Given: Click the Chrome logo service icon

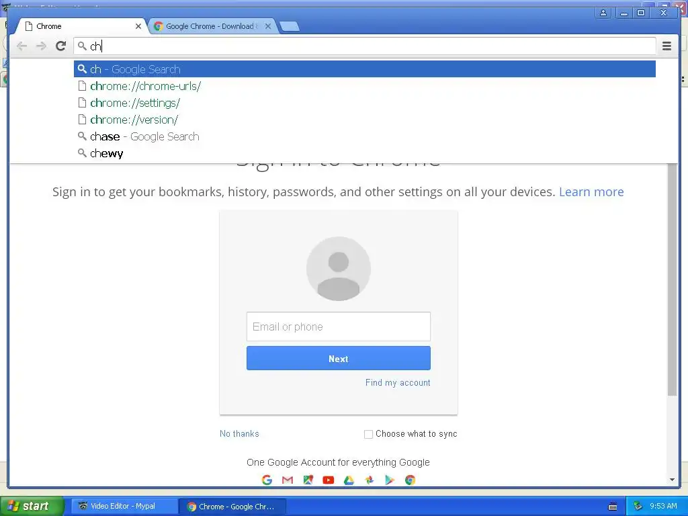Looking at the screenshot, I should 411,480.
